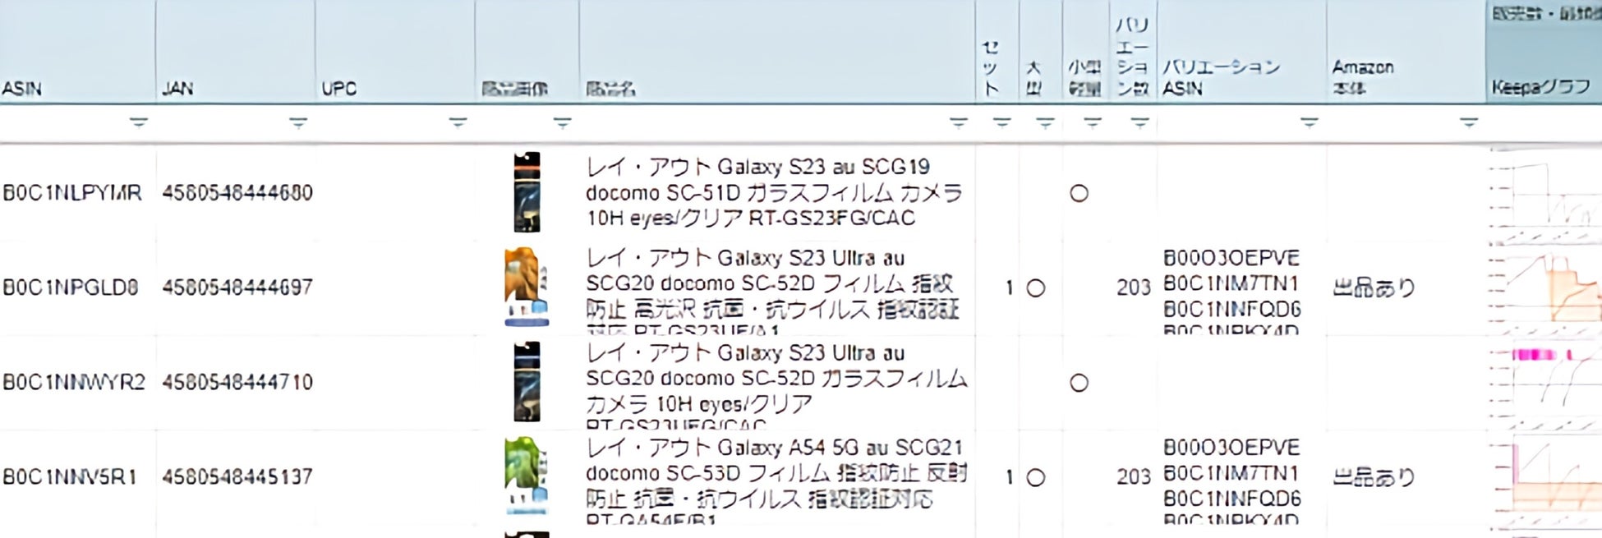
Task: Open product thumbnail for B0C1NPGLD8 row
Action: point(527,287)
